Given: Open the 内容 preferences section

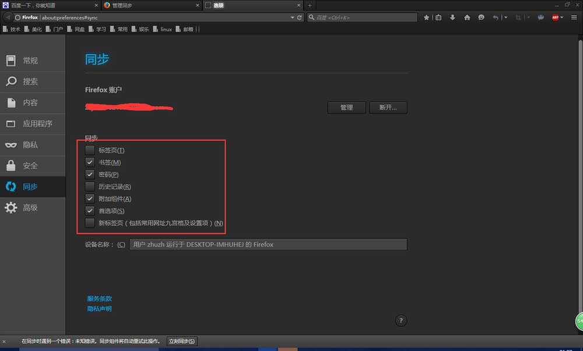Looking at the screenshot, I should [x=33, y=103].
